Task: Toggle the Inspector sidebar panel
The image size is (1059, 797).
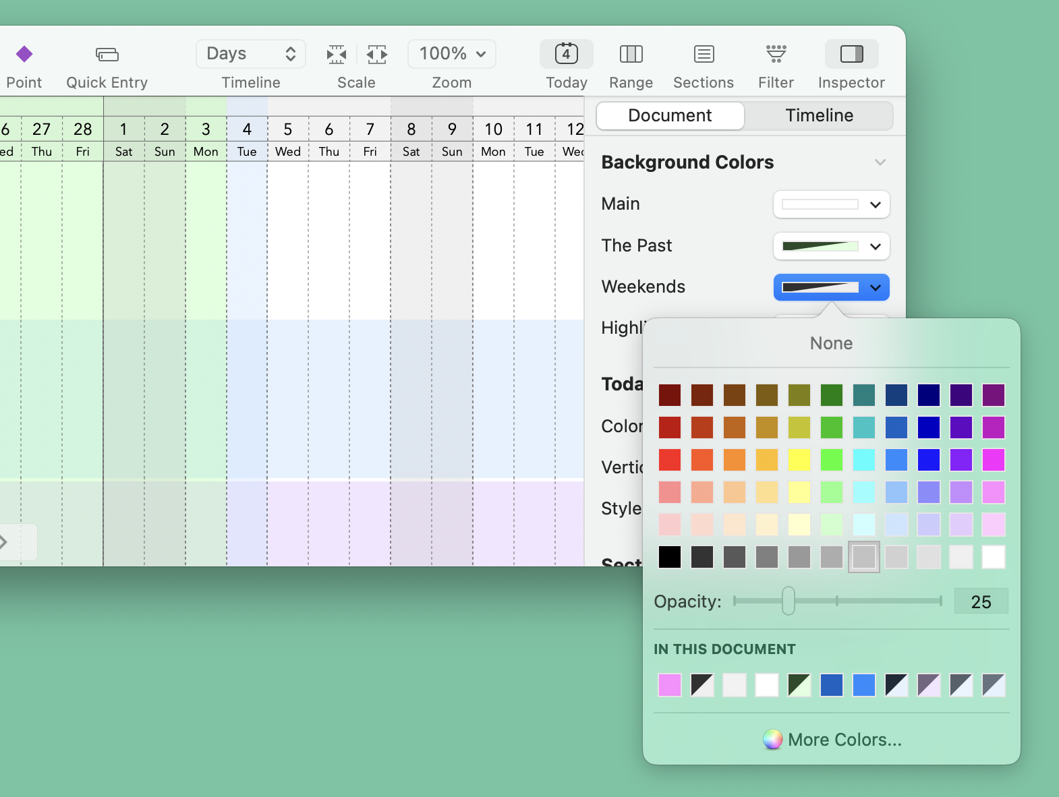Action: tap(851, 54)
